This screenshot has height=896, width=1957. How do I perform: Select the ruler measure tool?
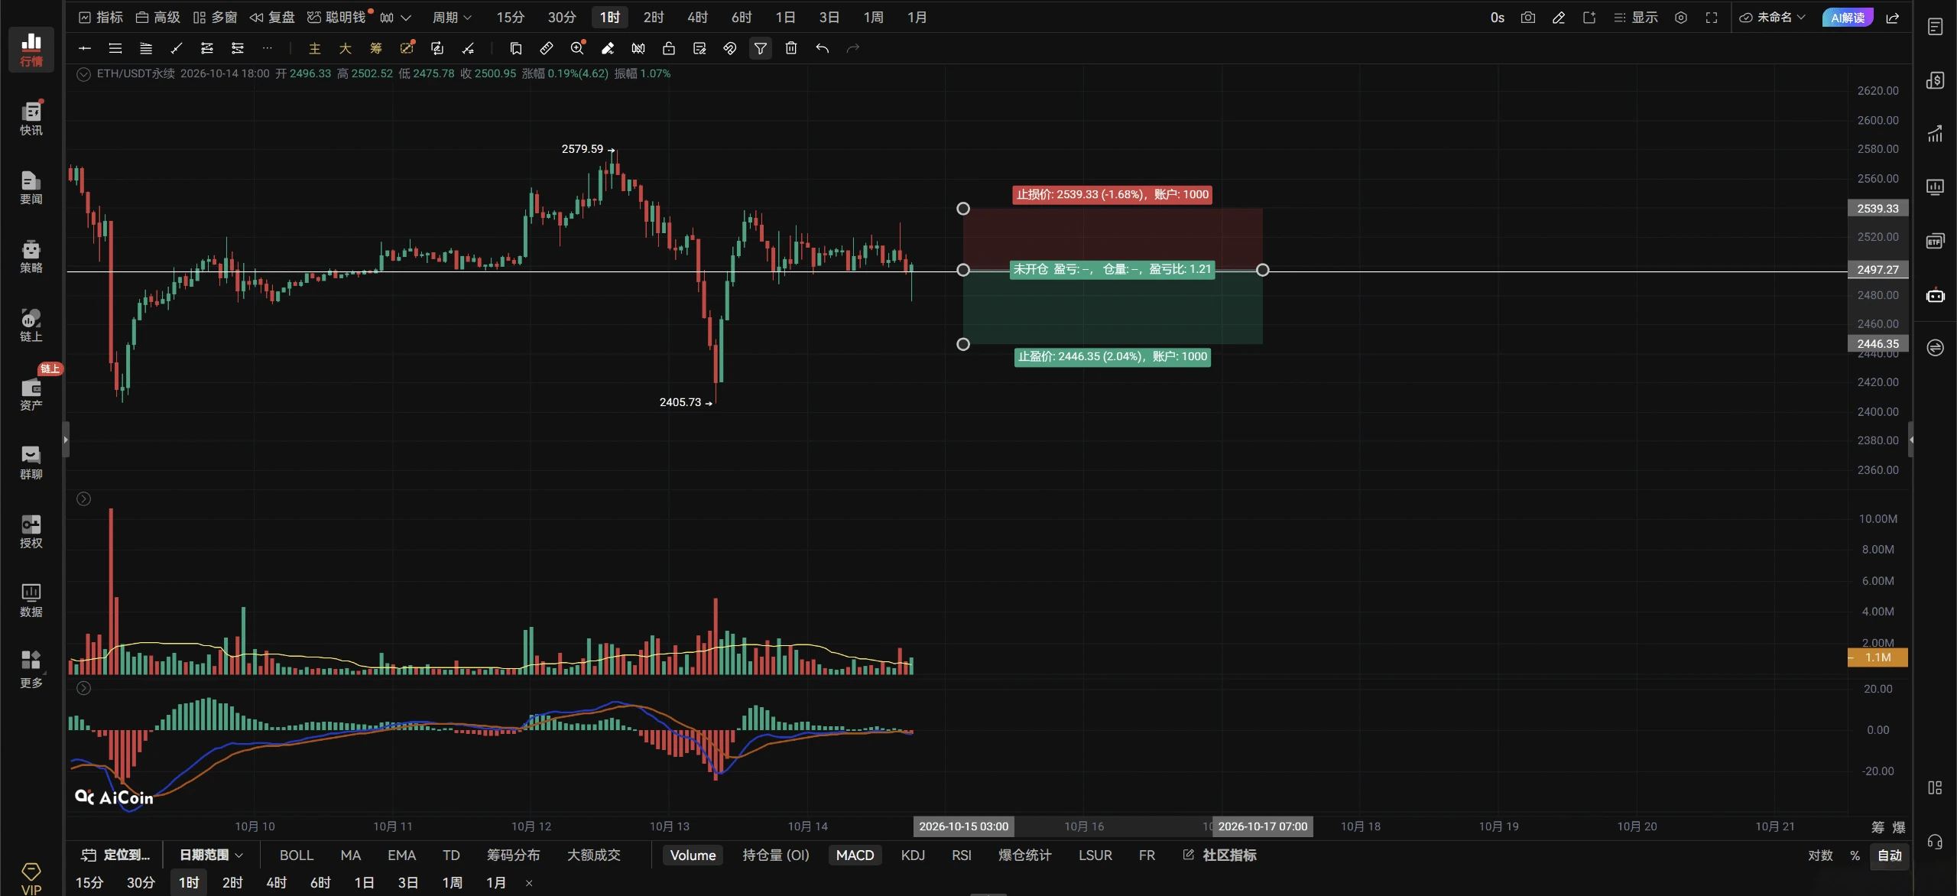[x=547, y=48]
